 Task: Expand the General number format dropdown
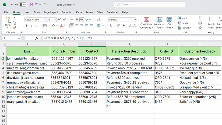click(x=135, y=20)
